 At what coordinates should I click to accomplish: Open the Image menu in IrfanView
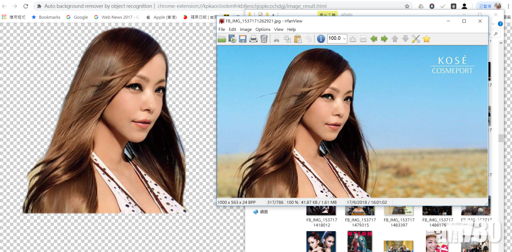(x=246, y=29)
